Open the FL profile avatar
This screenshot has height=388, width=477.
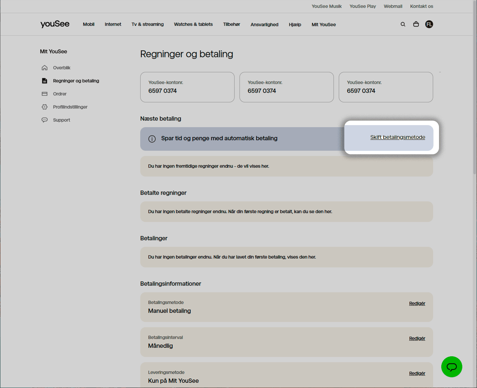[x=429, y=24]
